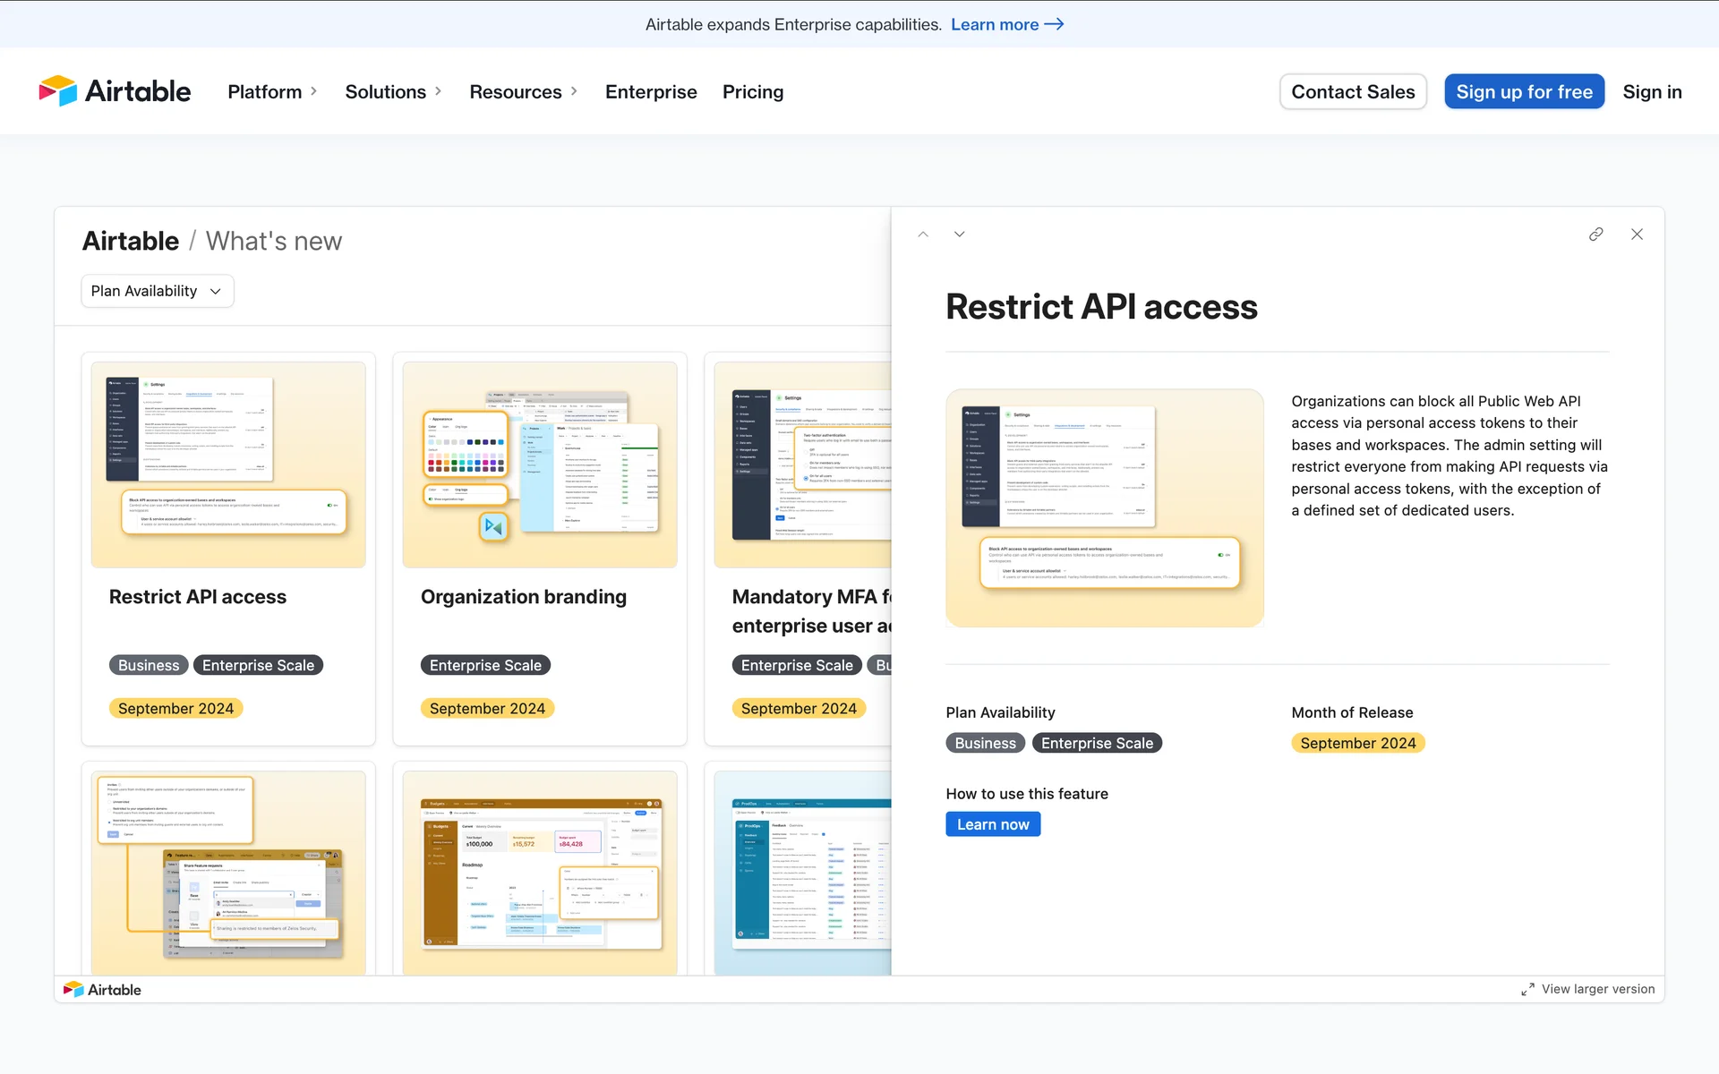
Task: Copy link icon in detail panel
Action: pyautogui.click(x=1595, y=234)
